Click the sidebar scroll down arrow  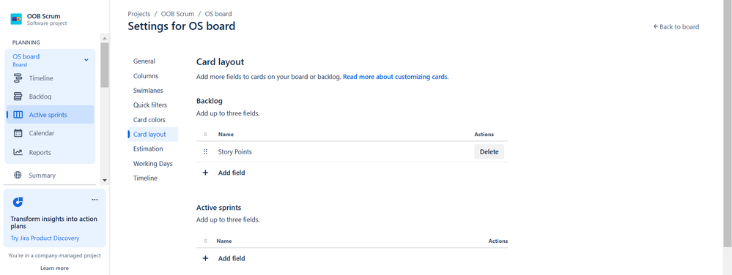pos(105,181)
